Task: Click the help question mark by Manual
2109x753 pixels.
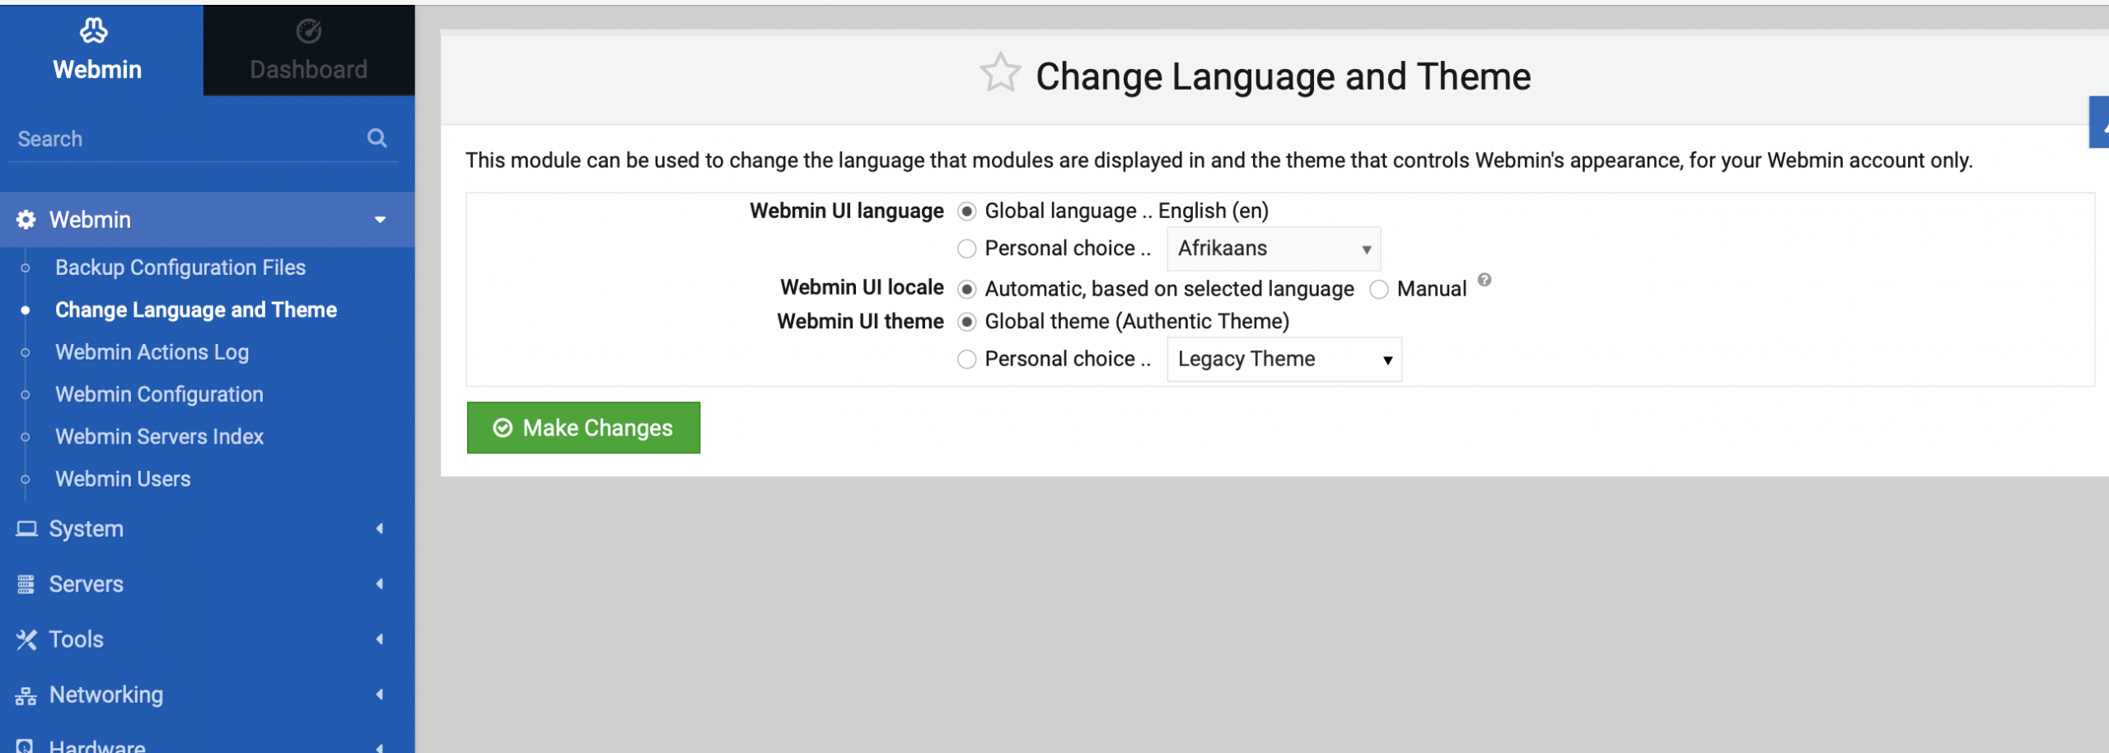Action: pos(1485,280)
